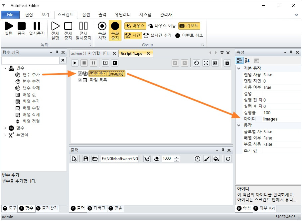The image size is (302, 221).
Task: Click the 중지 stop button in ribbon
Action: click(22, 29)
